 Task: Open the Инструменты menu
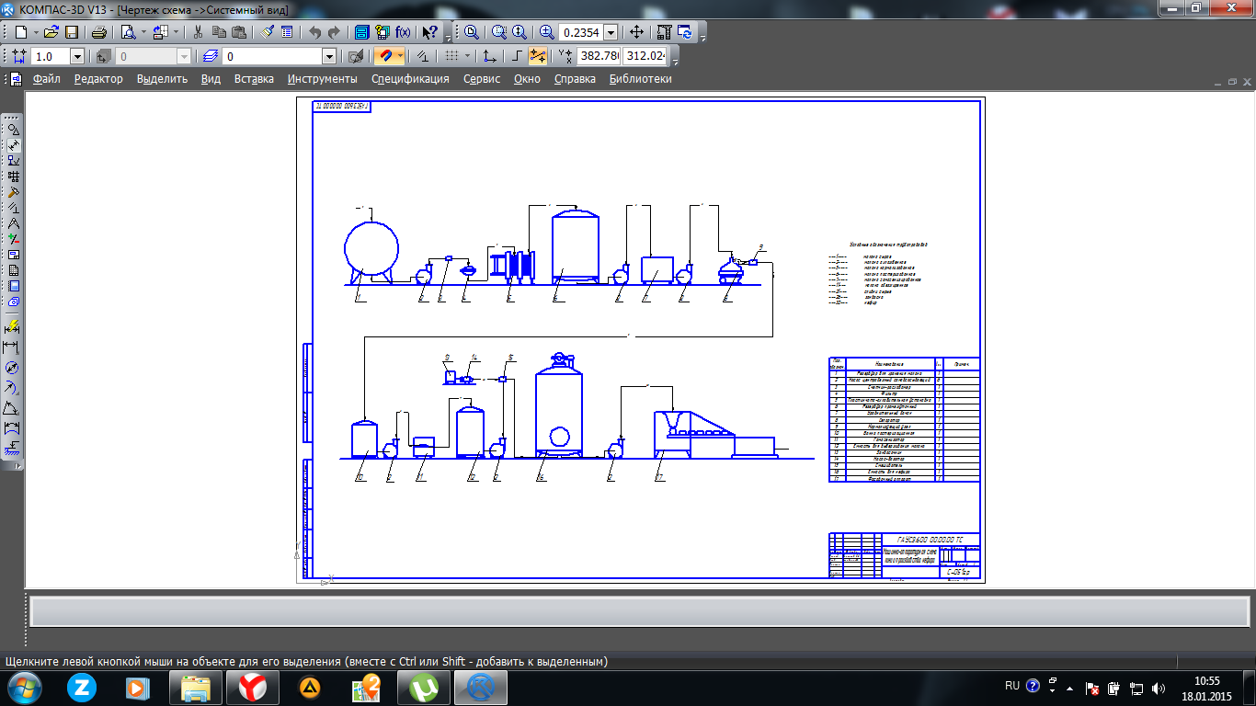click(x=322, y=79)
